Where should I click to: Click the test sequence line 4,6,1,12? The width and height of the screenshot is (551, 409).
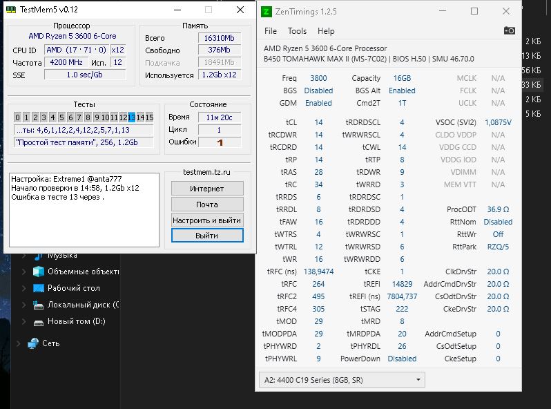click(84, 130)
